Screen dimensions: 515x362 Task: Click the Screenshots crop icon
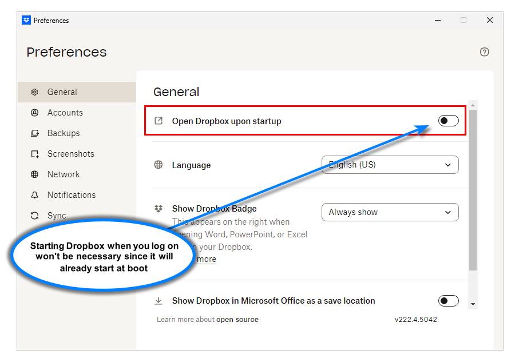[35, 154]
